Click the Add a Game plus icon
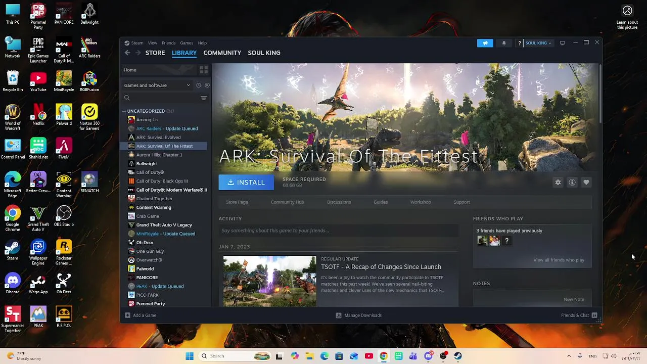 (127, 315)
